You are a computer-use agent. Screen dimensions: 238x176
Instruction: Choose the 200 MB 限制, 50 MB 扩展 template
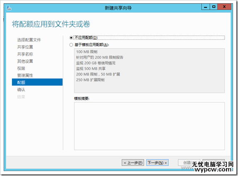[98, 74]
